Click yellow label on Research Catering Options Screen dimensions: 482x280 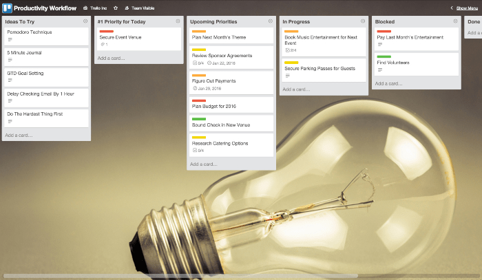coord(199,138)
